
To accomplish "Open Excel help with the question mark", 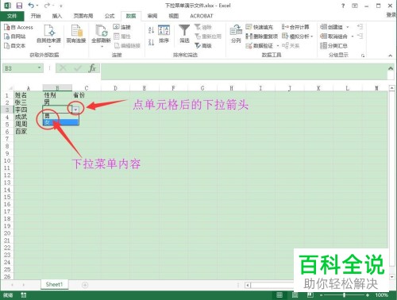I will (x=343, y=6).
